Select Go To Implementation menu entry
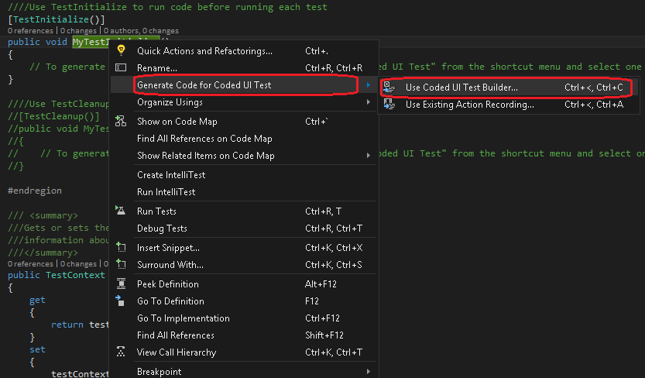 pyautogui.click(x=183, y=318)
